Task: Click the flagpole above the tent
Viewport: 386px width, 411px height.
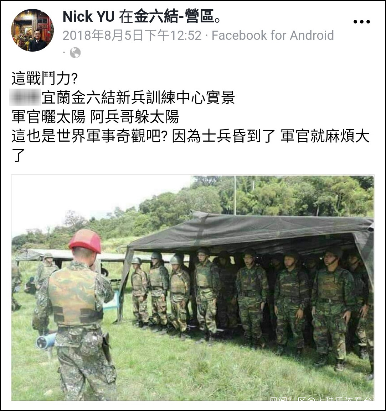Action: point(235,195)
